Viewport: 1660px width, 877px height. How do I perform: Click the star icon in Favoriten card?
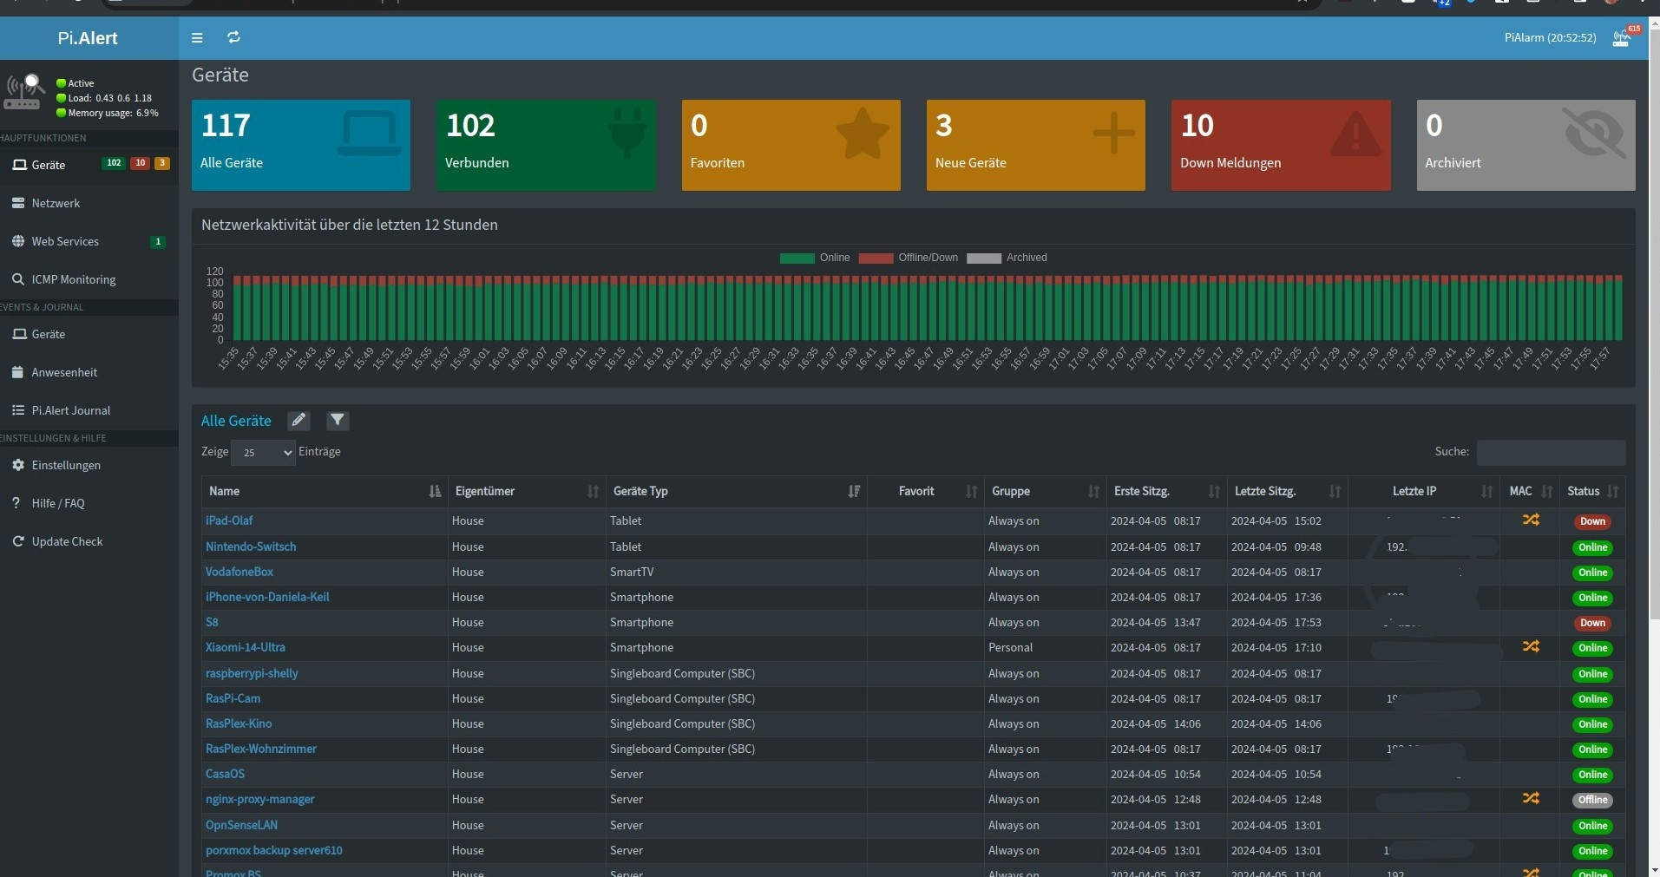862,134
